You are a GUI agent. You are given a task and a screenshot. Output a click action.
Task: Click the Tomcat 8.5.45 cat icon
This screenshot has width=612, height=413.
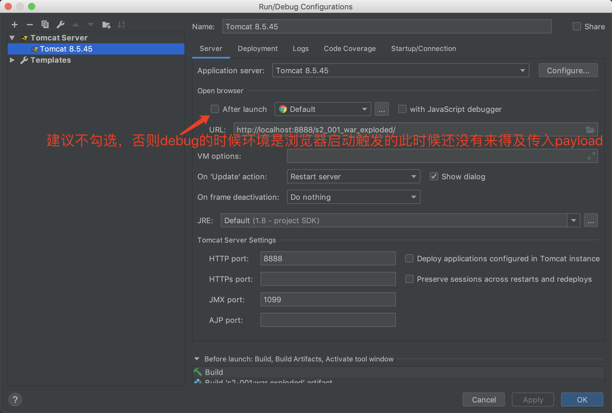[x=35, y=49]
